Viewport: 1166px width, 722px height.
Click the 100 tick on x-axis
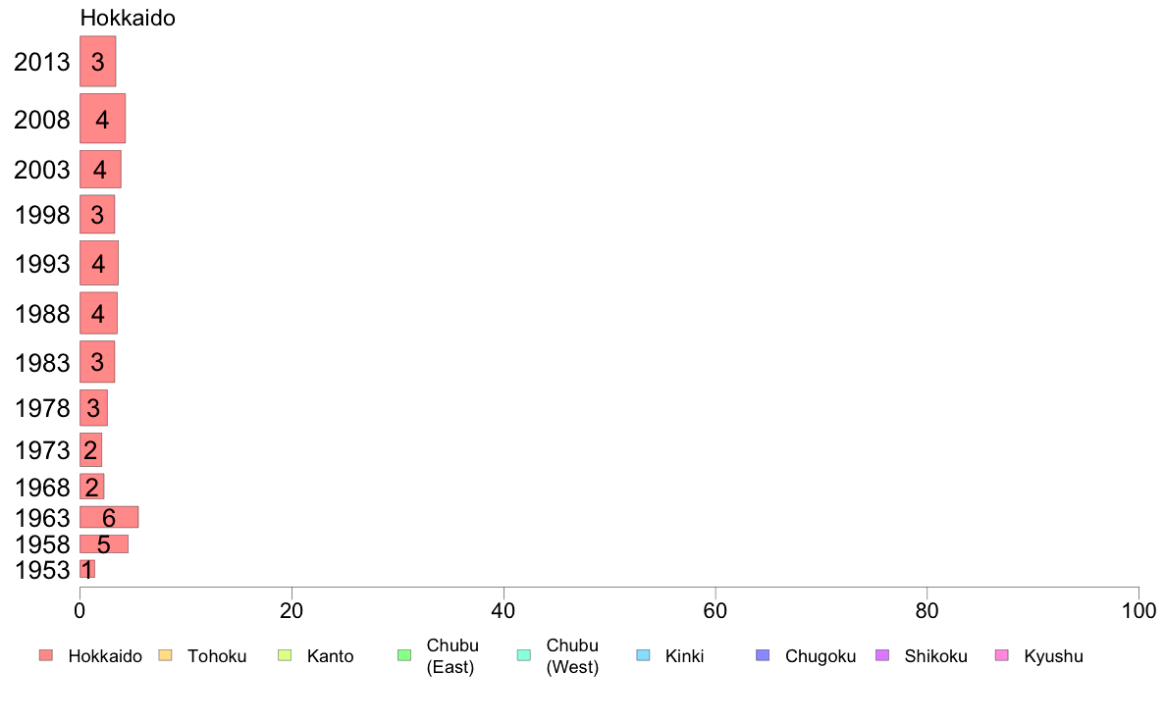[x=1139, y=611]
